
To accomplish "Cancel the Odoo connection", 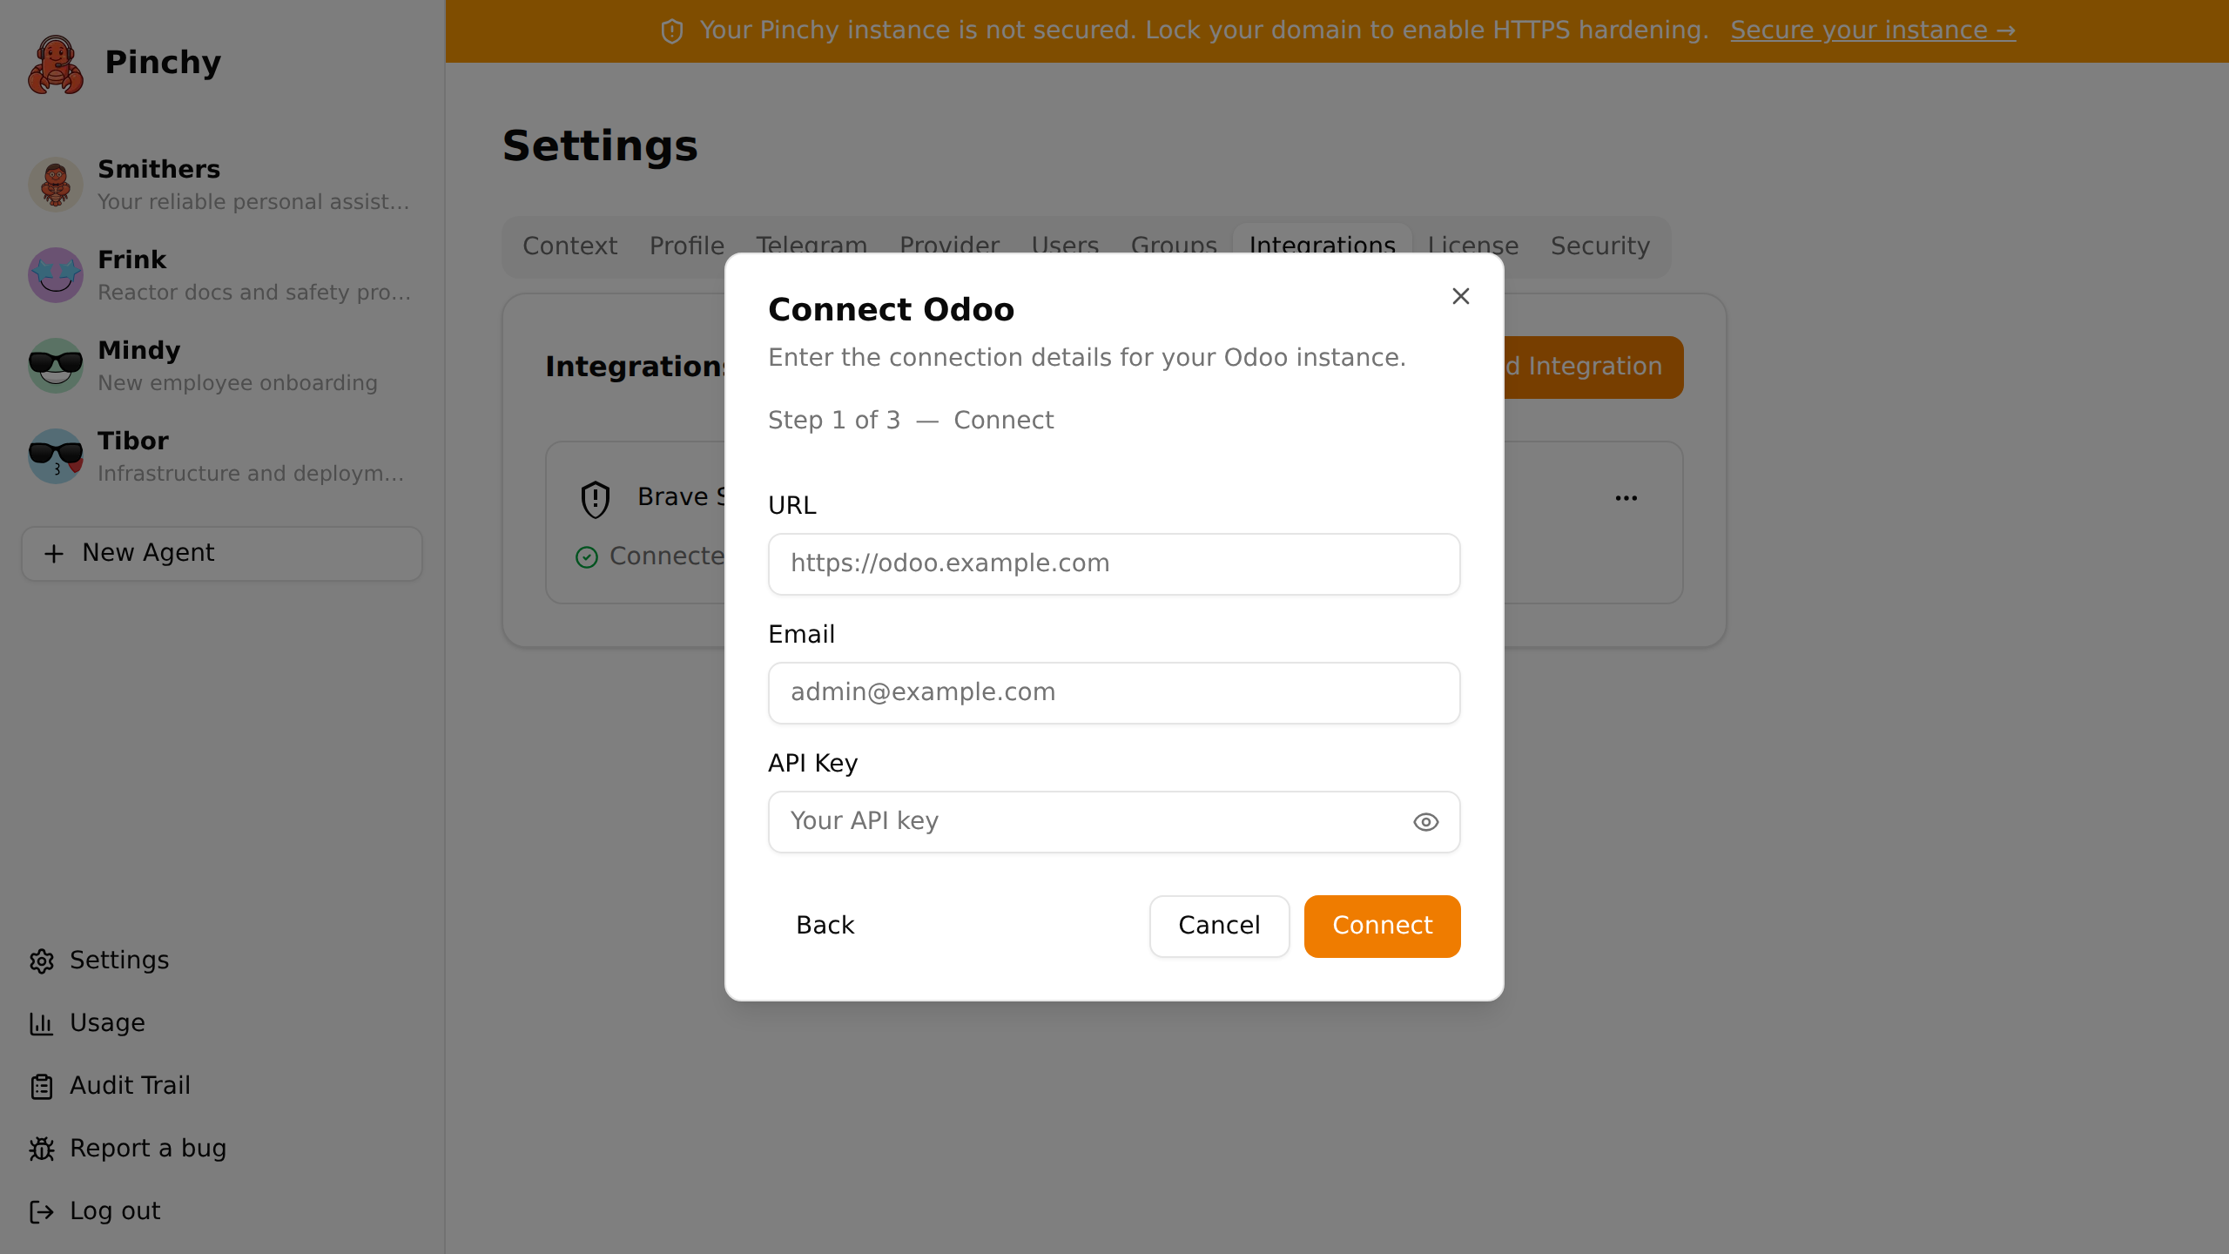I will pos(1219,927).
